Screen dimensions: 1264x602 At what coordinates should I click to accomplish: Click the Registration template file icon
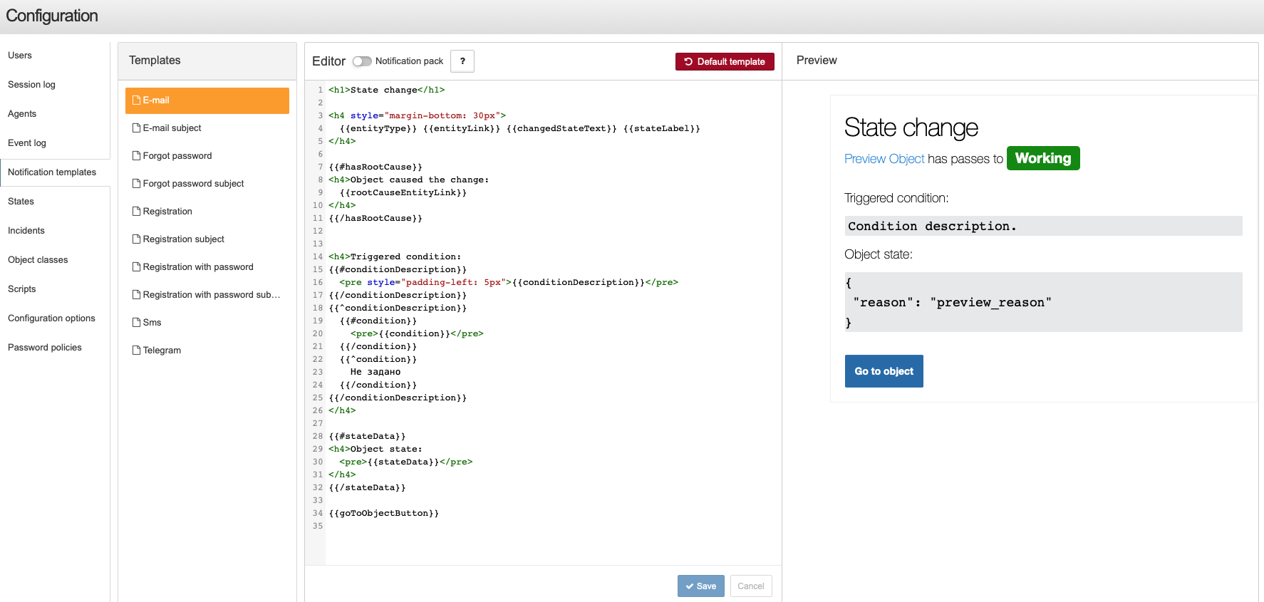tap(136, 212)
